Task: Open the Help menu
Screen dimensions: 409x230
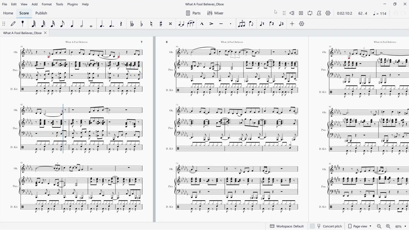Action: tap(85, 4)
